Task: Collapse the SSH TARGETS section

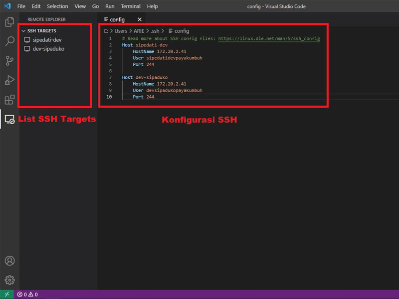Action: pyautogui.click(x=23, y=31)
